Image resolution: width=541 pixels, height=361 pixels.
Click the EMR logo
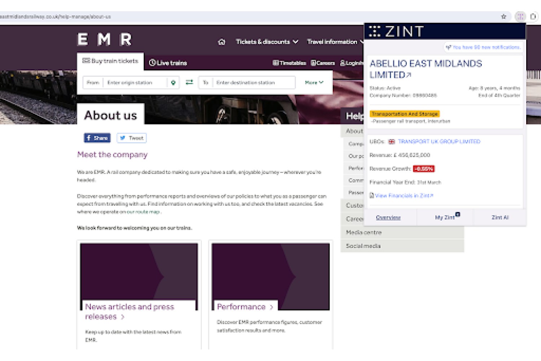click(105, 39)
